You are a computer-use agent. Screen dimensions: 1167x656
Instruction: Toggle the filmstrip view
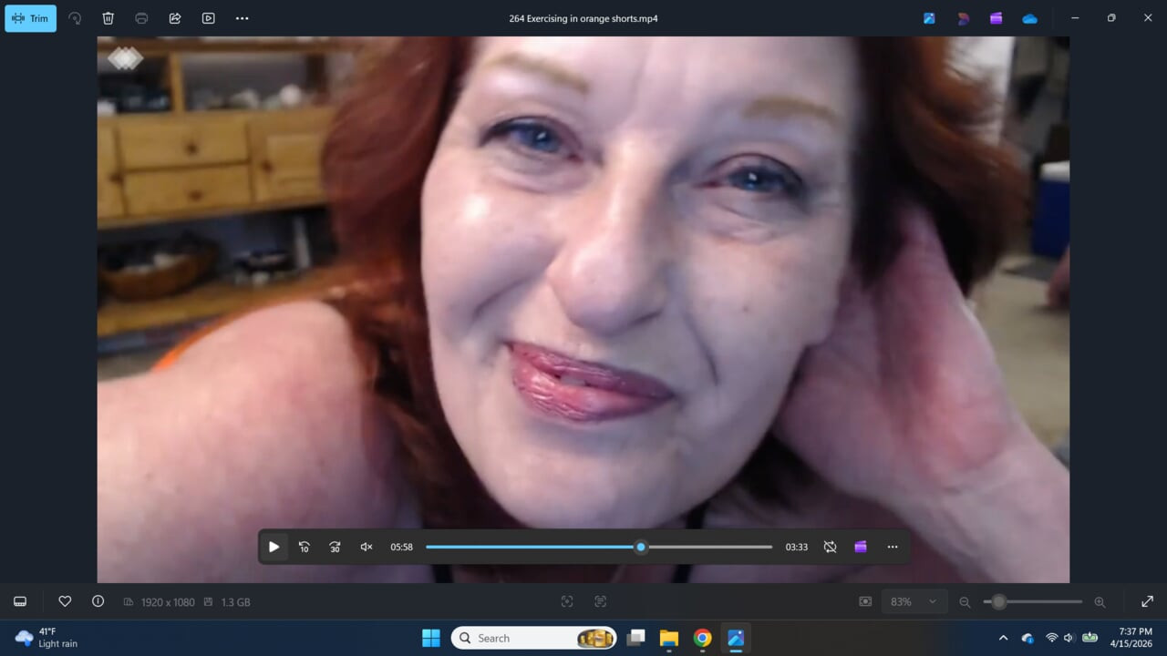pyautogui.click(x=20, y=601)
